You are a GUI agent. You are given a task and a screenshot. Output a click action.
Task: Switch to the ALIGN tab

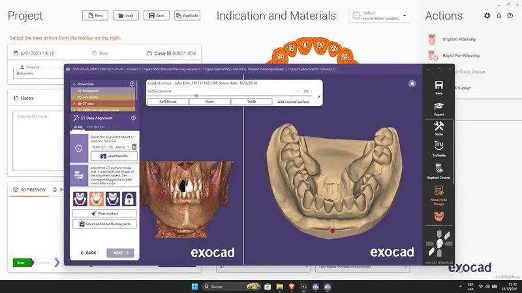[78, 127]
